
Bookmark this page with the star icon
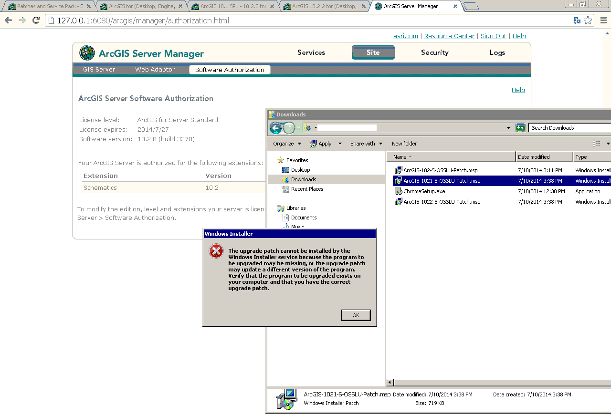[588, 21]
